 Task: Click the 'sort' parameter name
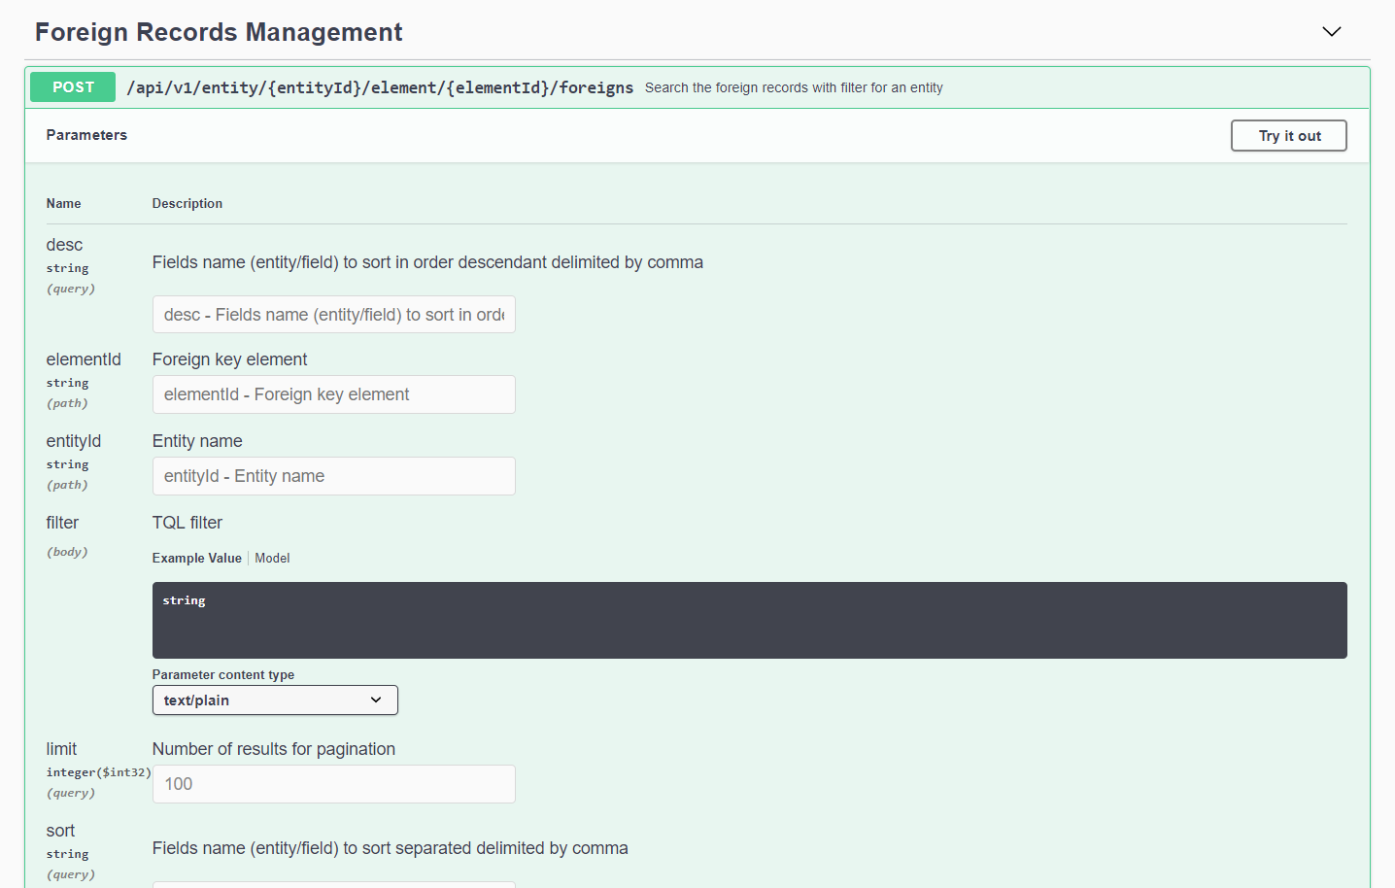click(x=60, y=831)
